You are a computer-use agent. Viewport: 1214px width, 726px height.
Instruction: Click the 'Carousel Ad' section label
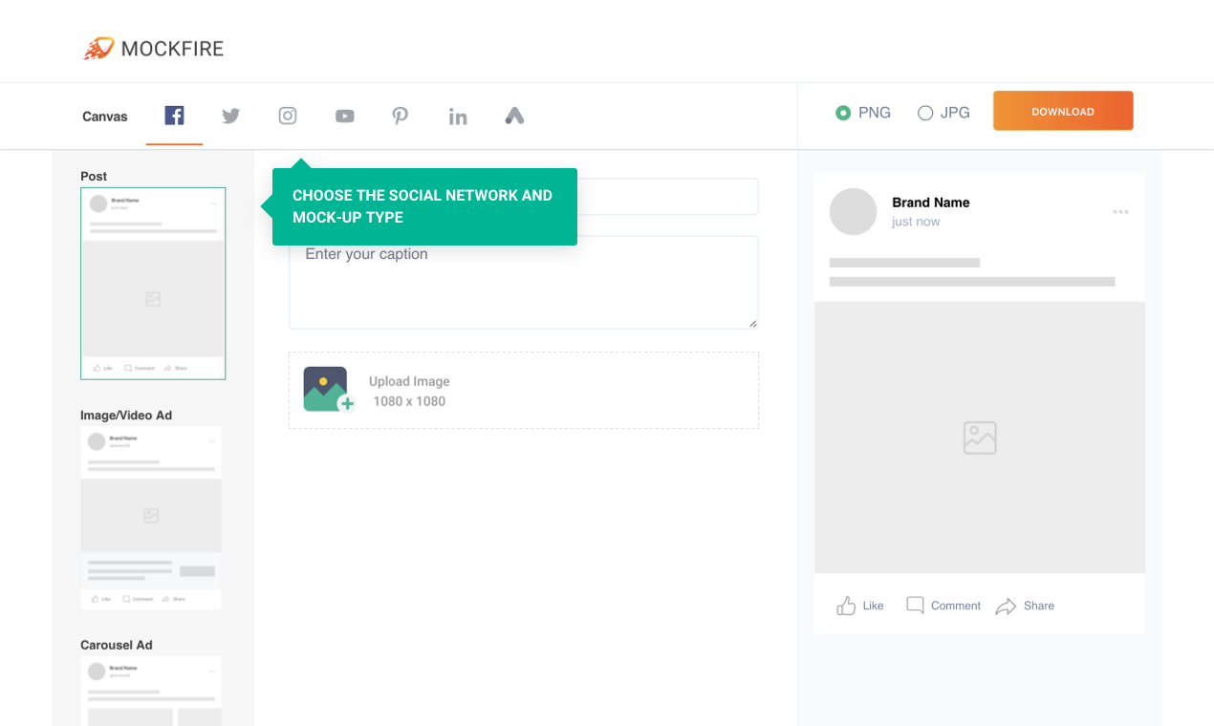117,645
